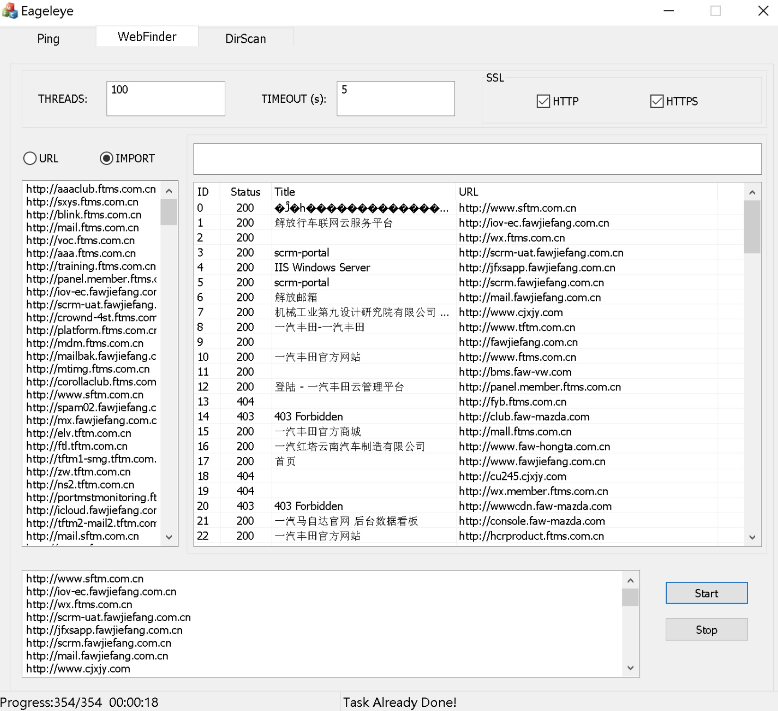This screenshot has width=778, height=711.
Task: Select http://training.ftms.com.cn in import list
Action: click(x=91, y=266)
